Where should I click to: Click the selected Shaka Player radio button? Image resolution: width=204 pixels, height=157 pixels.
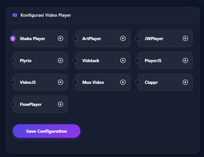click(13, 38)
